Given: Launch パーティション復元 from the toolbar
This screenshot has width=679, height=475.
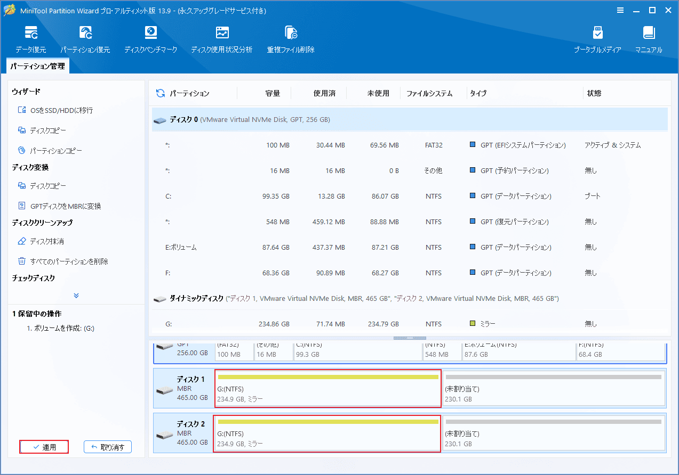Looking at the screenshot, I should [x=85, y=39].
